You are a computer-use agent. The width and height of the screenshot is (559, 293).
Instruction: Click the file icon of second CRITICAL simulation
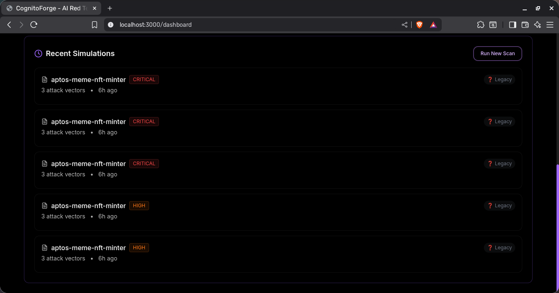pos(45,122)
